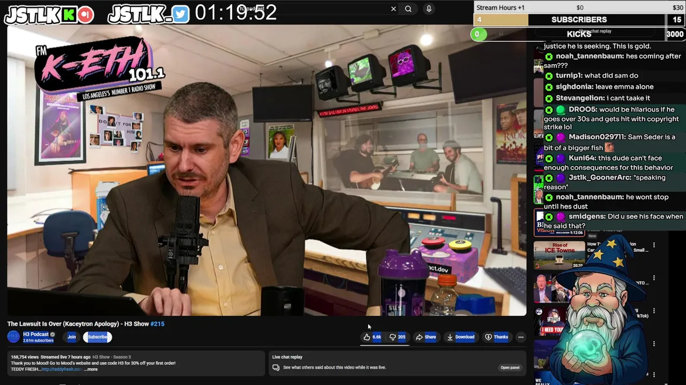The width and height of the screenshot is (686, 385).
Task: Select username Jstlk_GoonerArc in chat
Action: point(599,178)
